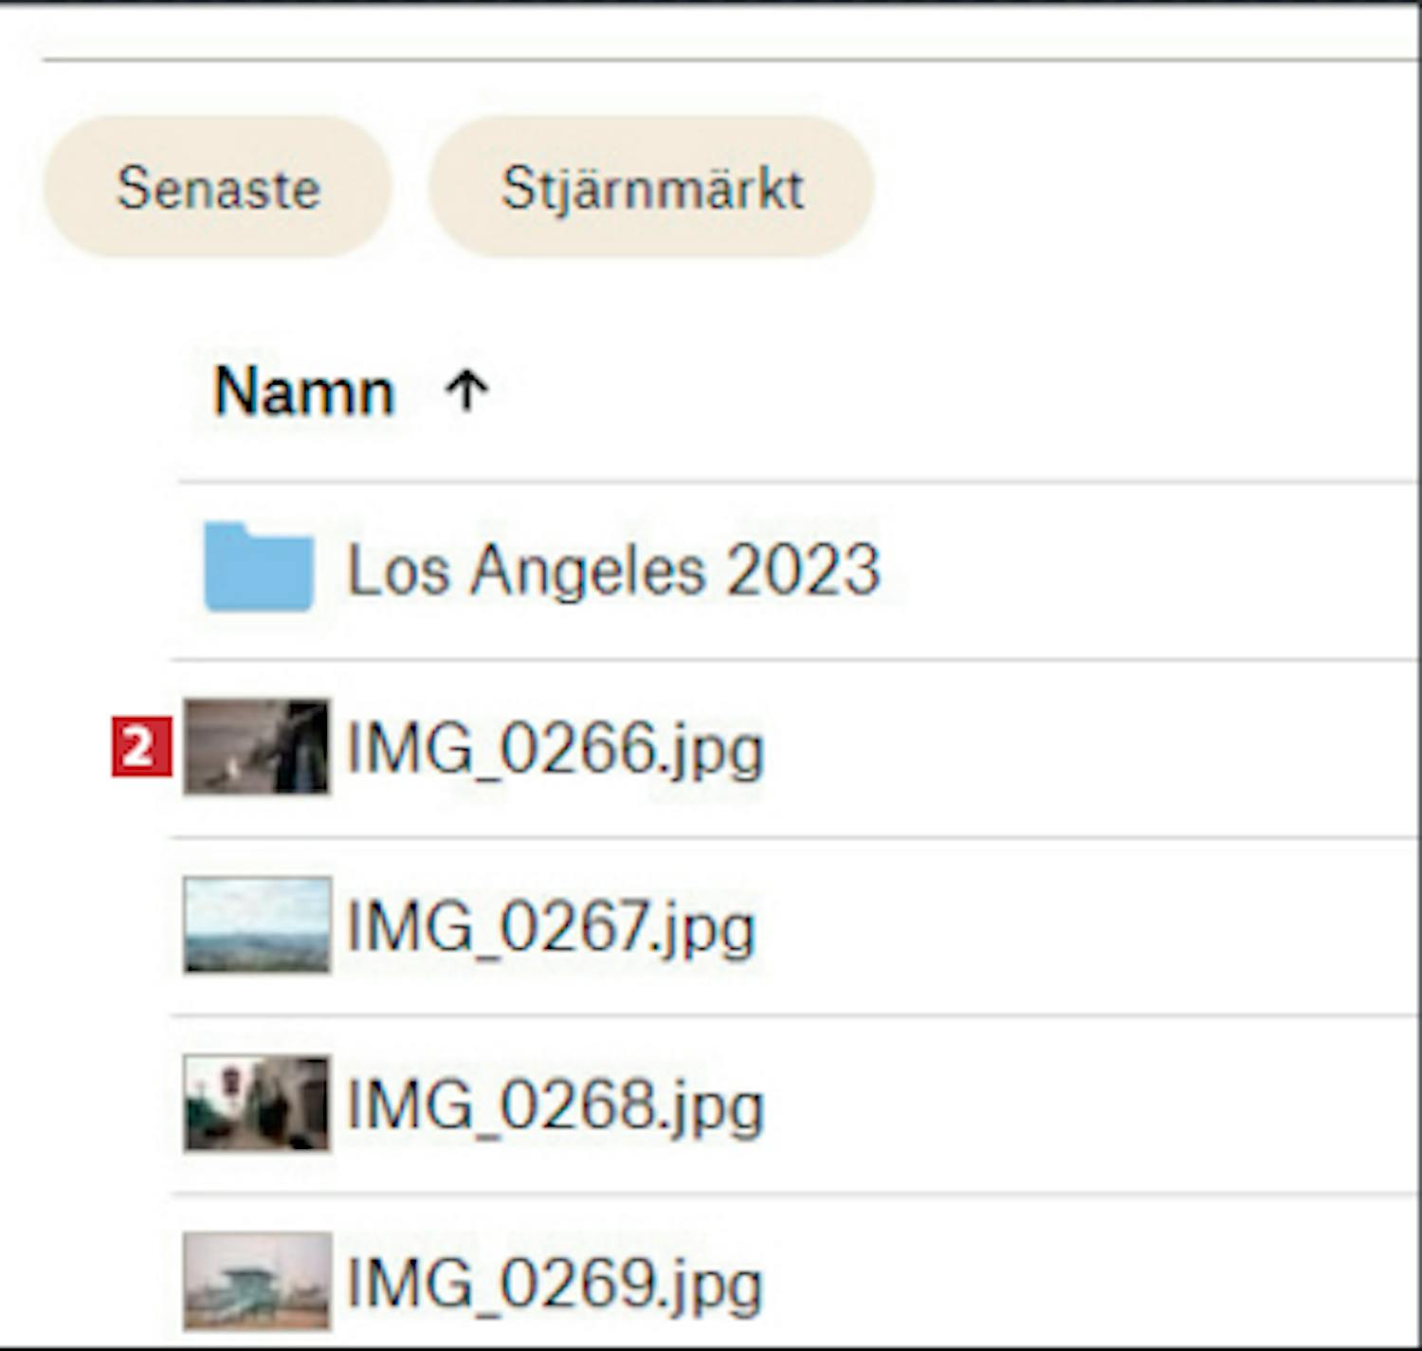The height and width of the screenshot is (1351, 1422).
Task: Click blank area of IMG_0269.jpg row
Action: click(1090, 1284)
